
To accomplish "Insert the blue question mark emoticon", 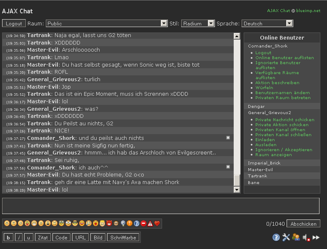I will coord(137,224).
